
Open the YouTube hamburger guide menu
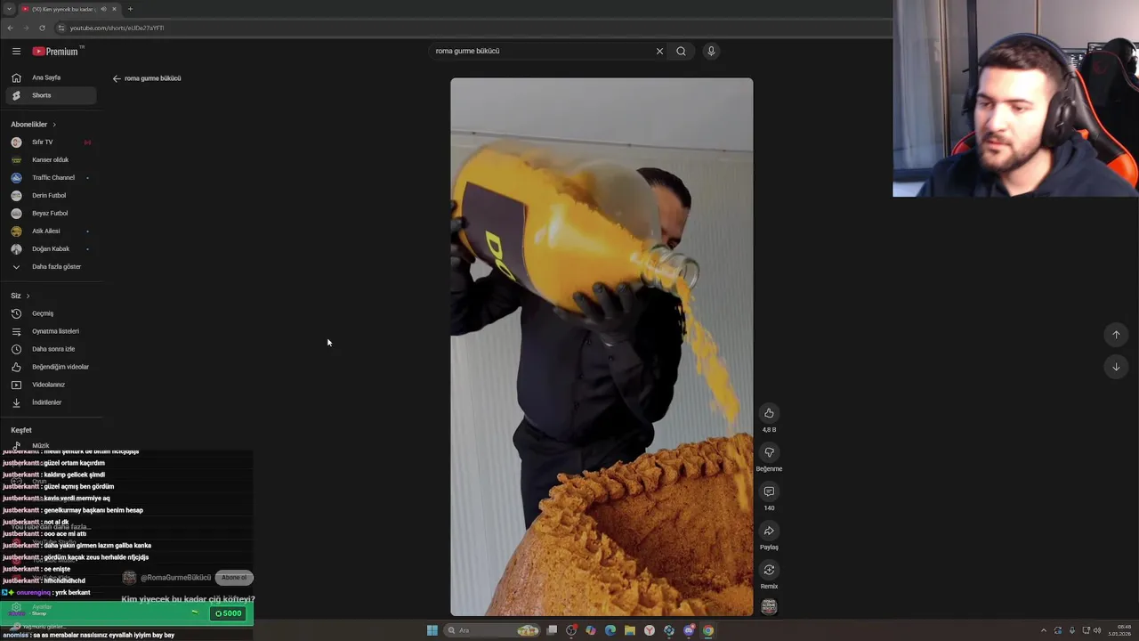click(16, 52)
